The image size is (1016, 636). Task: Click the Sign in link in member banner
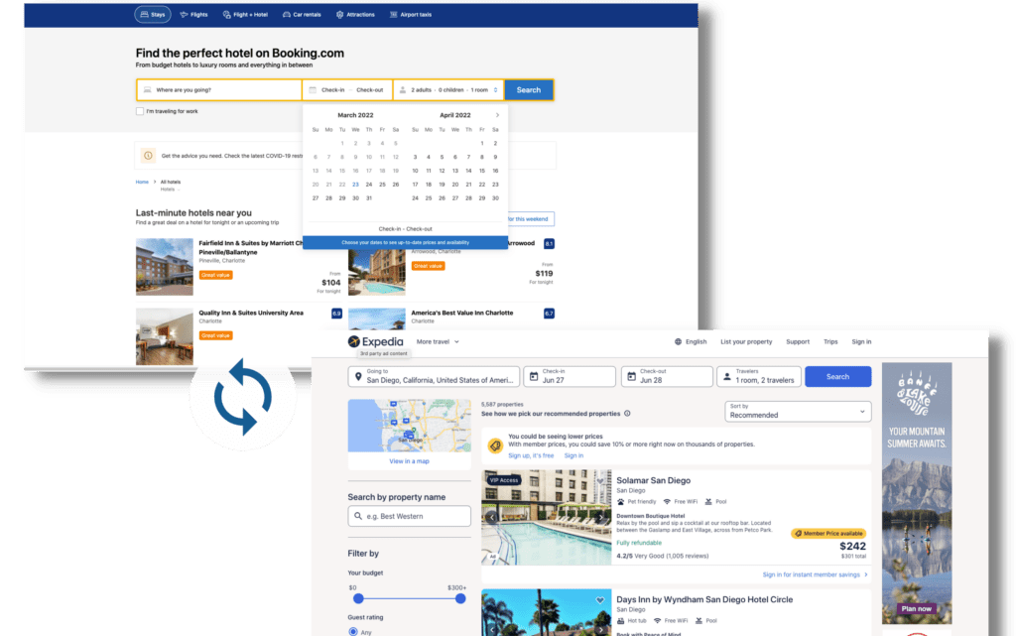click(x=573, y=455)
